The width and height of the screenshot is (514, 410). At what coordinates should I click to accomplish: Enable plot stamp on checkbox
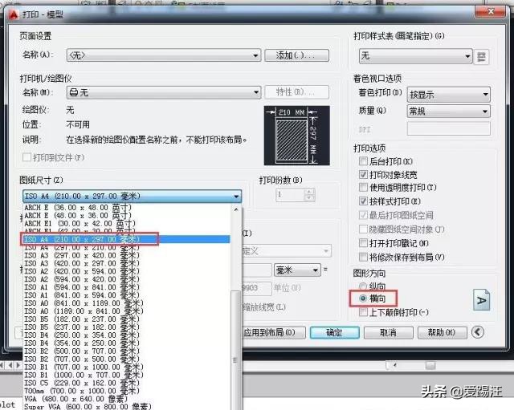363,243
